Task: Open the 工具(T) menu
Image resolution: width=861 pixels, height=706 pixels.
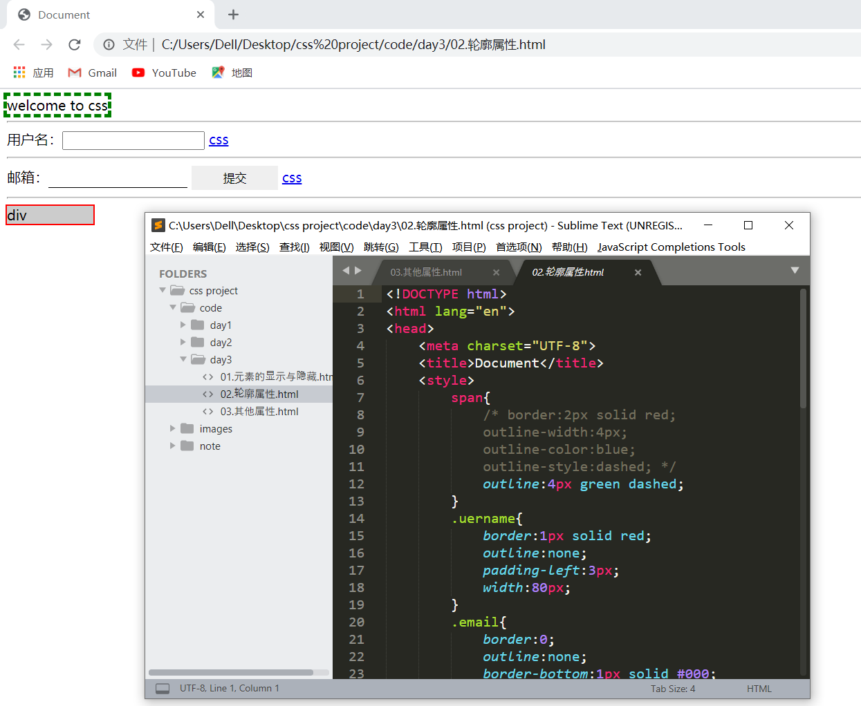Action: point(425,247)
